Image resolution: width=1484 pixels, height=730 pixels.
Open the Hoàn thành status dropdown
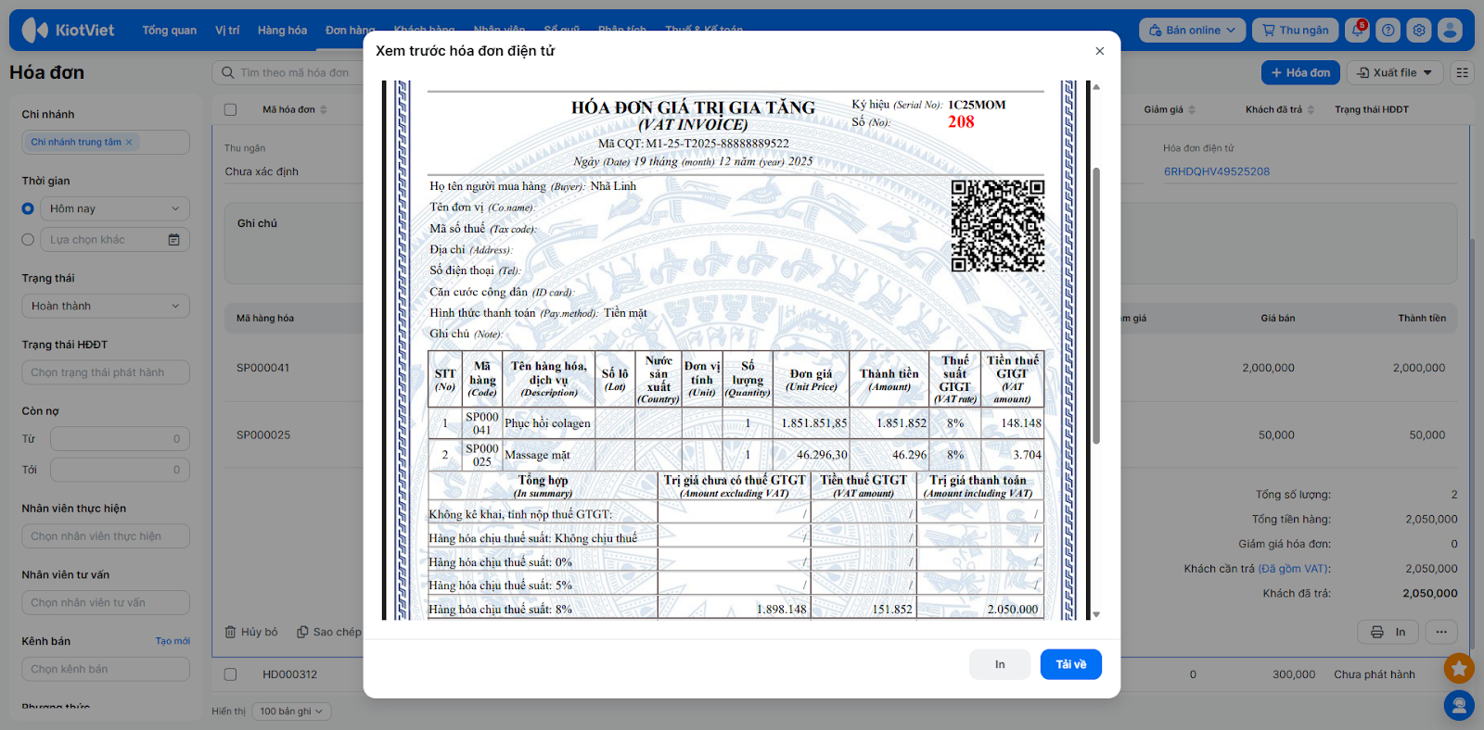[106, 306]
